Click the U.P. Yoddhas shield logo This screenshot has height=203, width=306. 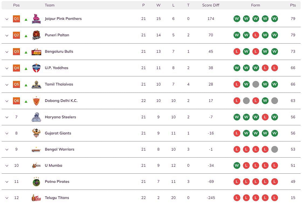coord(36,68)
